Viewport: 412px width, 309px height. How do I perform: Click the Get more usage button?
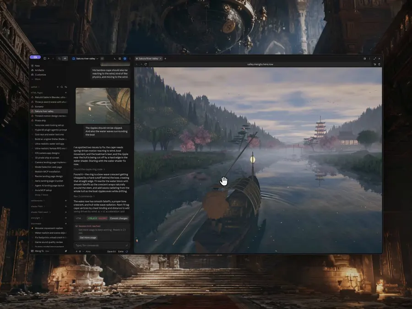88,238
